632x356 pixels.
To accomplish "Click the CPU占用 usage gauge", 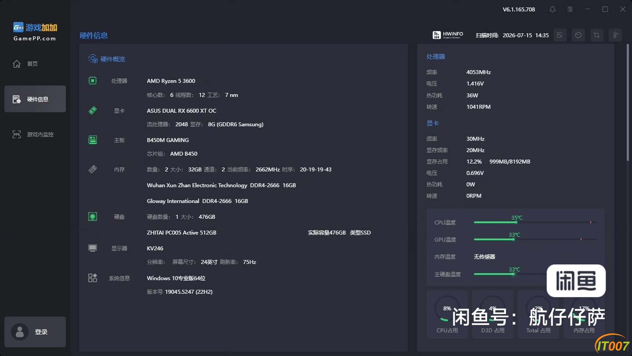I will [447, 314].
